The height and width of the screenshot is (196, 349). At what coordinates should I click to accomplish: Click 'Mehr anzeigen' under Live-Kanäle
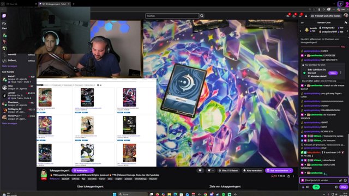coord(10,124)
